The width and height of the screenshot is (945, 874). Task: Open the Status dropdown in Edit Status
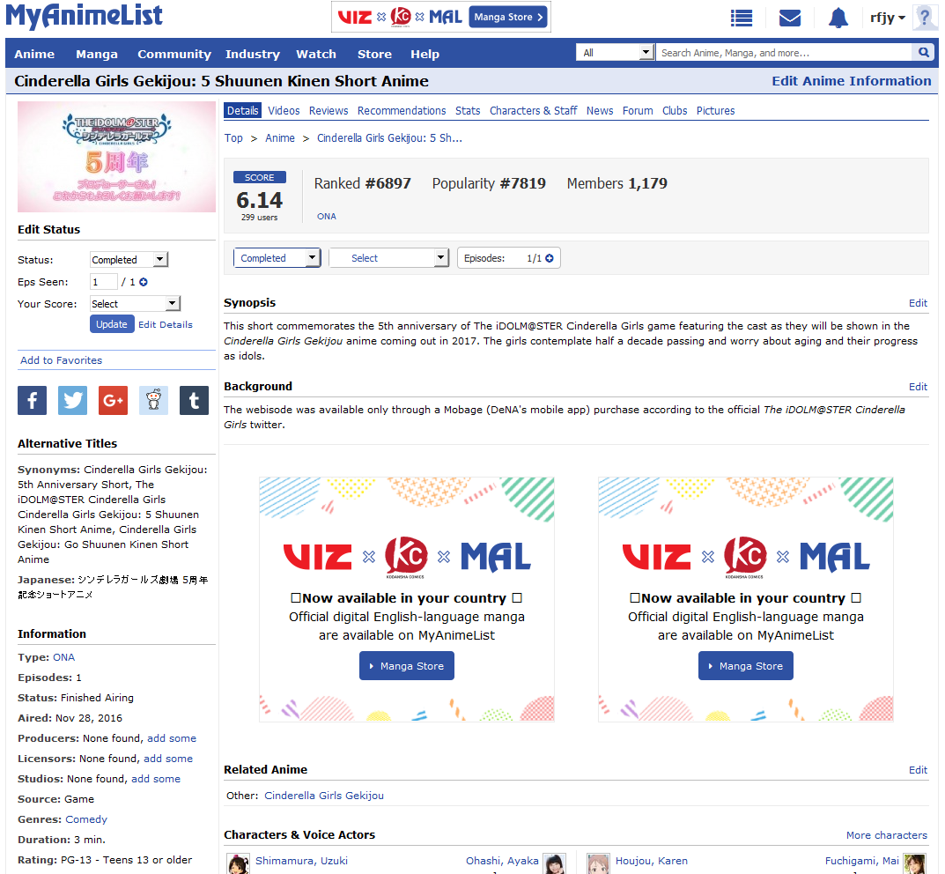click(x=129, y=260)
